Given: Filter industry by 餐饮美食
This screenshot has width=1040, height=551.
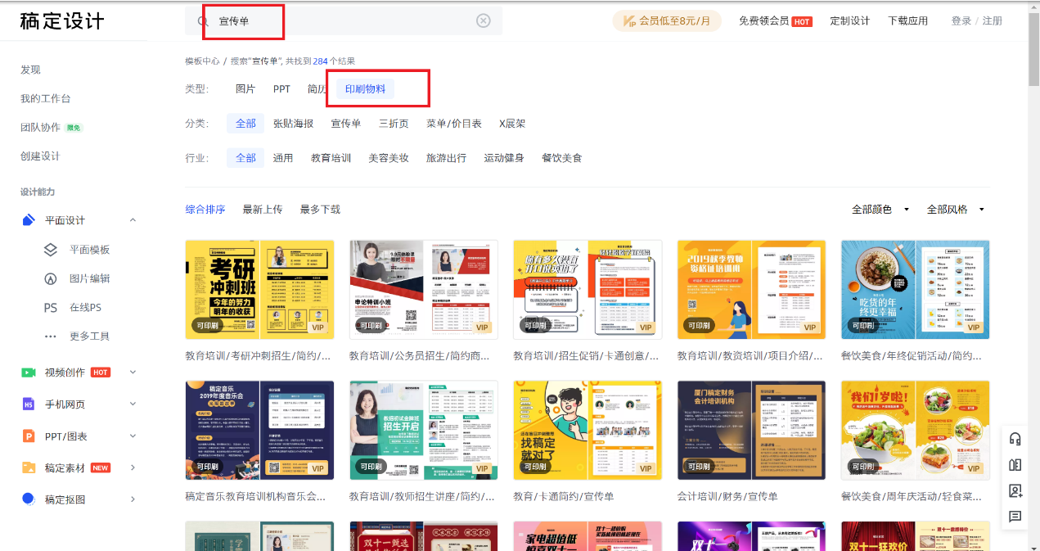Looking at the screenshot, I should point(561,158).
